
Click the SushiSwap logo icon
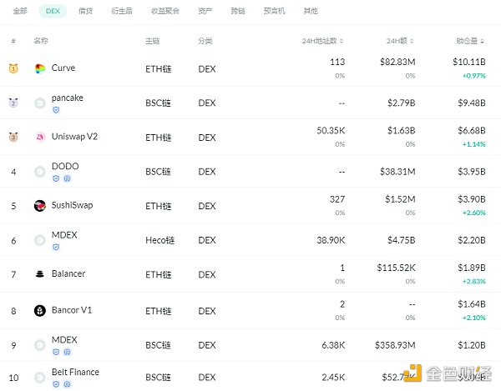coord(39,206)
